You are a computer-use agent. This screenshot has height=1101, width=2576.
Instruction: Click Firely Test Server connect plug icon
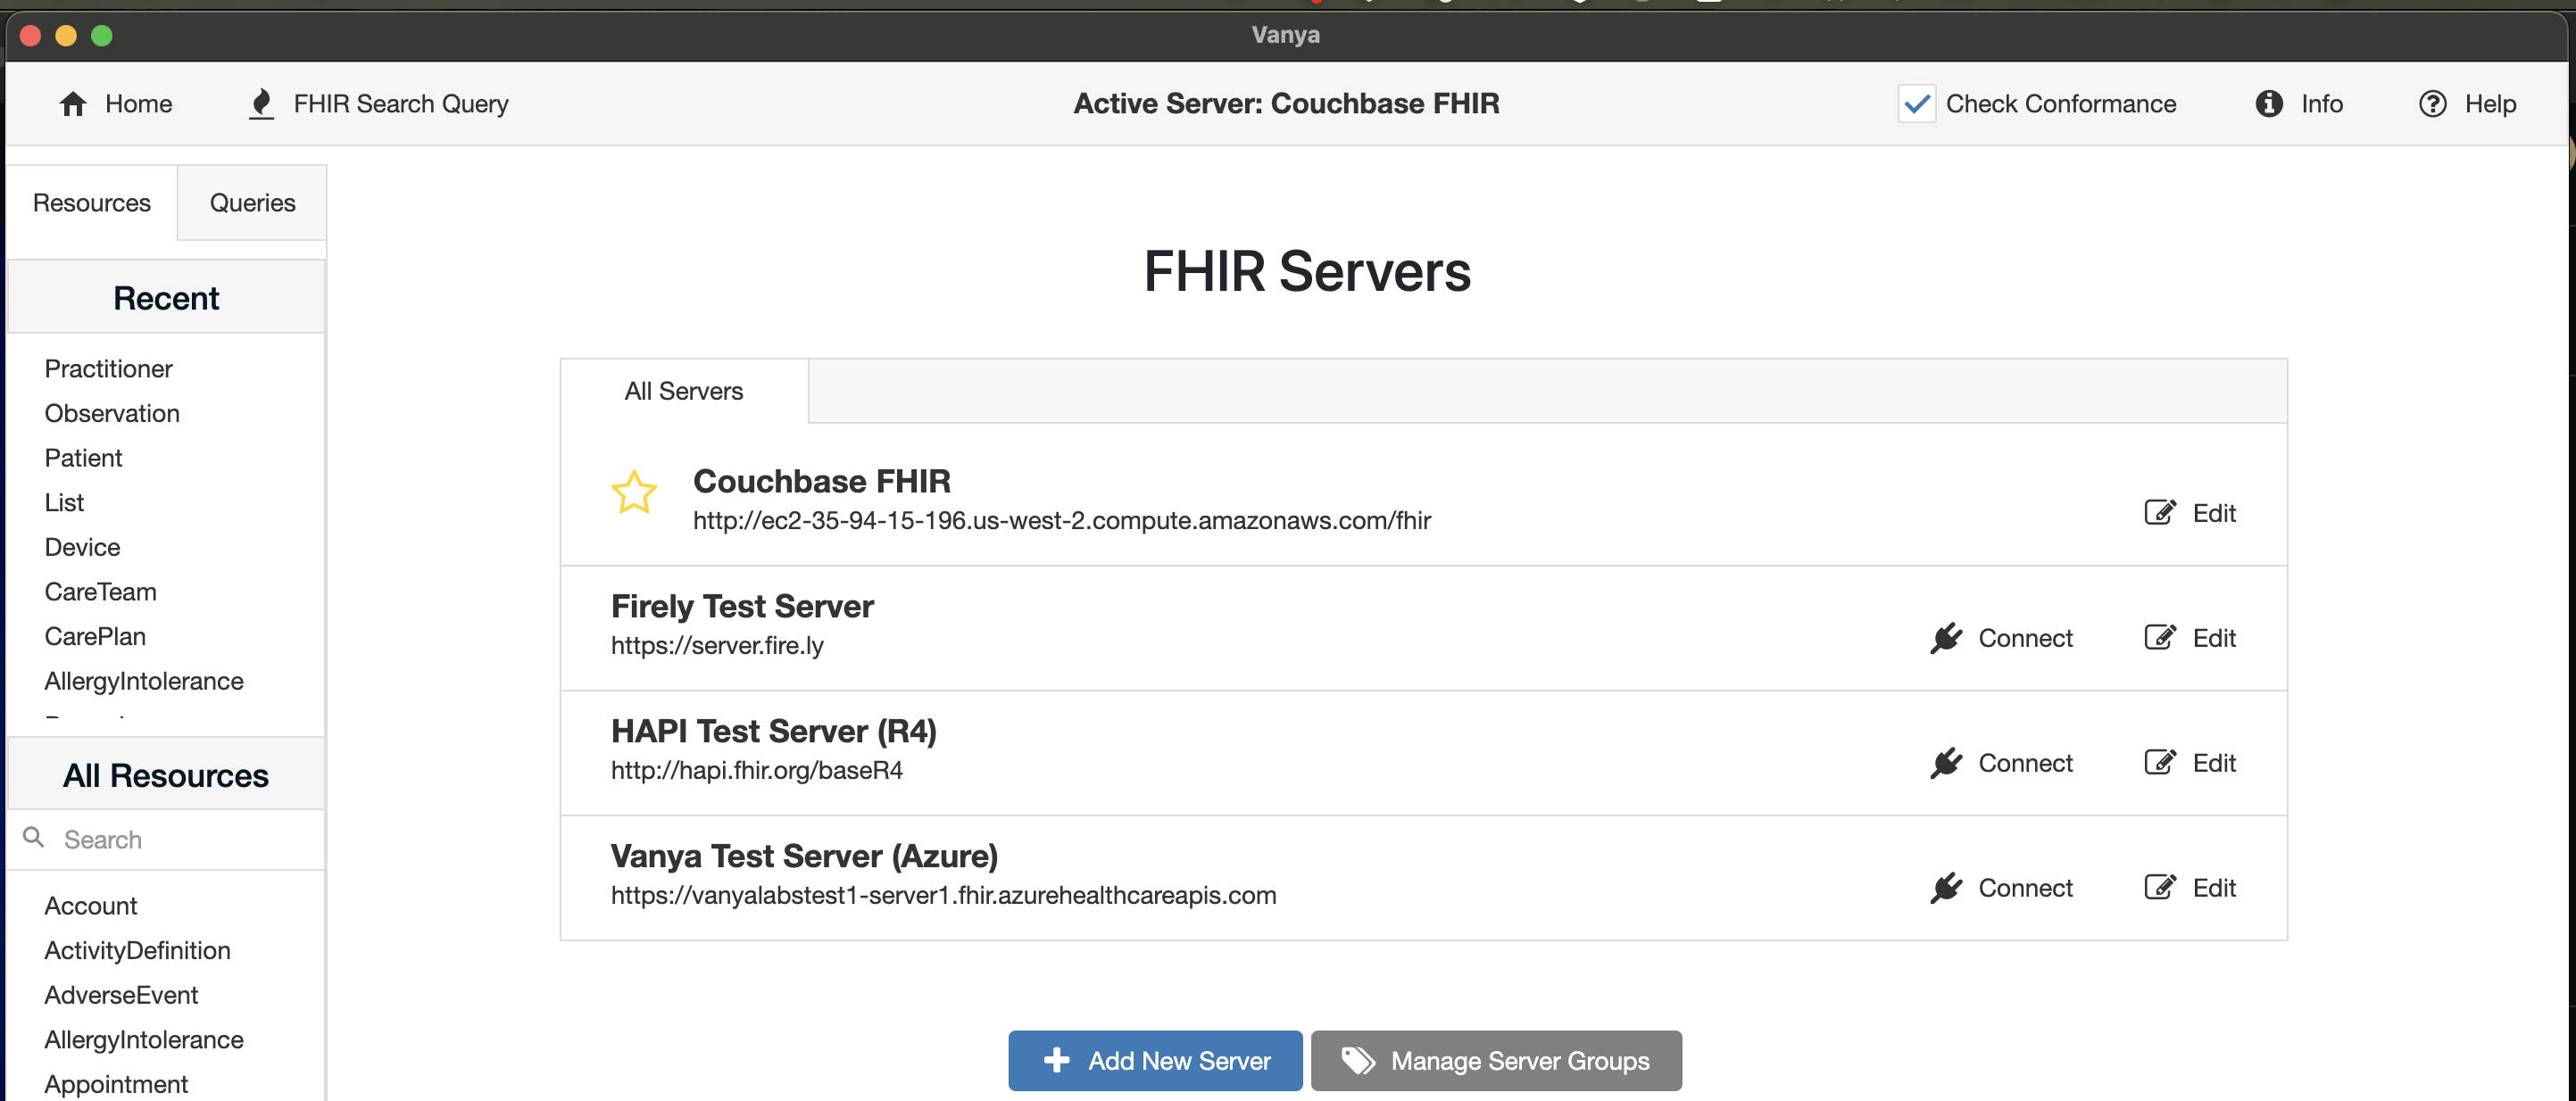click(1946, 638)
